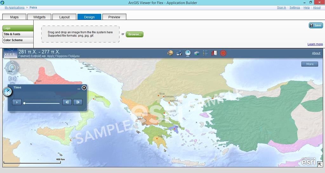325x173 pixels.
Task: Open My Applications breadcrumb link
Action: pyautogui.click(x=15, y=7)
